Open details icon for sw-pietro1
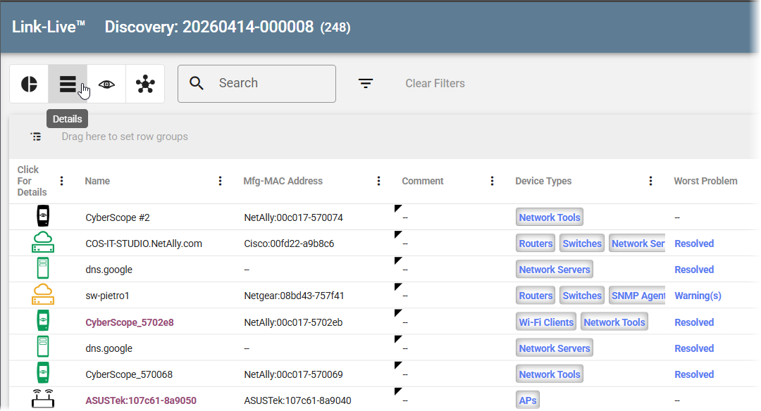Image resolution: width=761 pixels, height=411 pixels. (x=43, y=295)
